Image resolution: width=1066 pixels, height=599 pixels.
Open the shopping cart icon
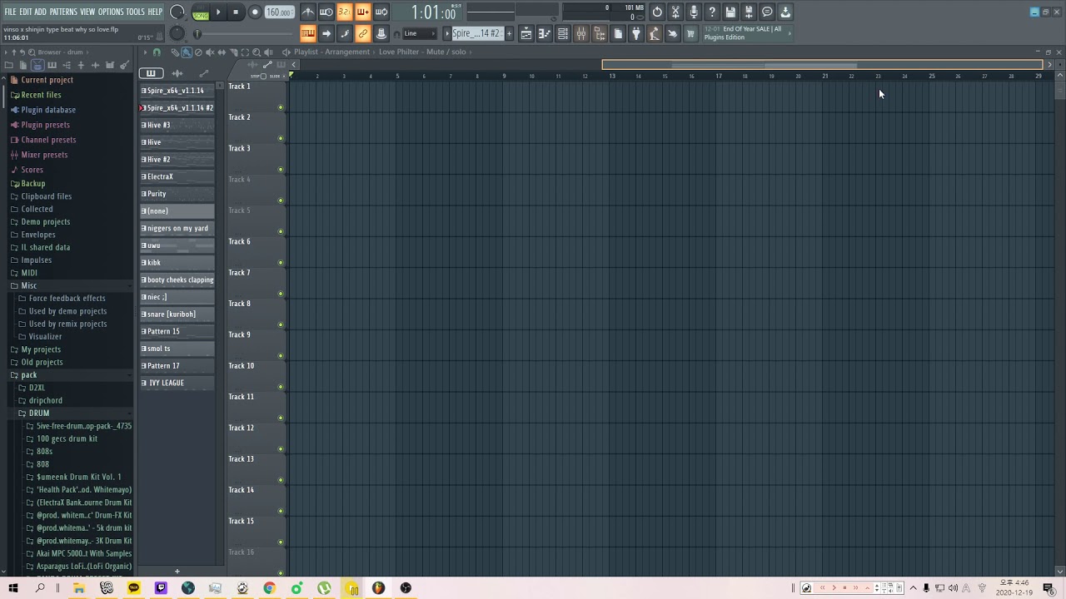click(x=690, y=33)
